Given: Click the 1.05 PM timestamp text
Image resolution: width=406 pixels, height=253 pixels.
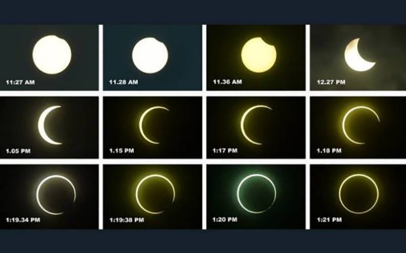Looking at the screenshot, I should coord(18,151).
